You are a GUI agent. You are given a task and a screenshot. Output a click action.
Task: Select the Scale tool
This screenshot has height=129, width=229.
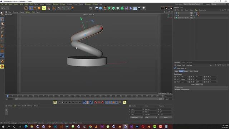[39, 8]
